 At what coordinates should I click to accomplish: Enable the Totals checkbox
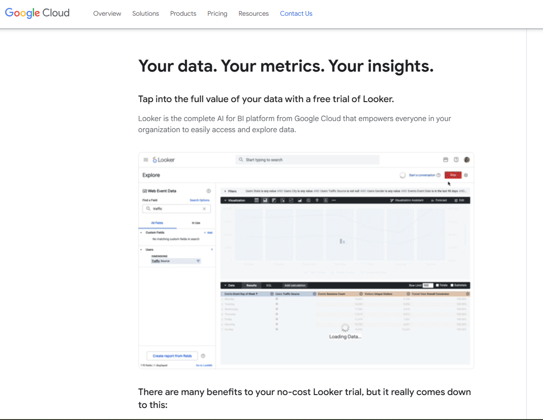437,286
